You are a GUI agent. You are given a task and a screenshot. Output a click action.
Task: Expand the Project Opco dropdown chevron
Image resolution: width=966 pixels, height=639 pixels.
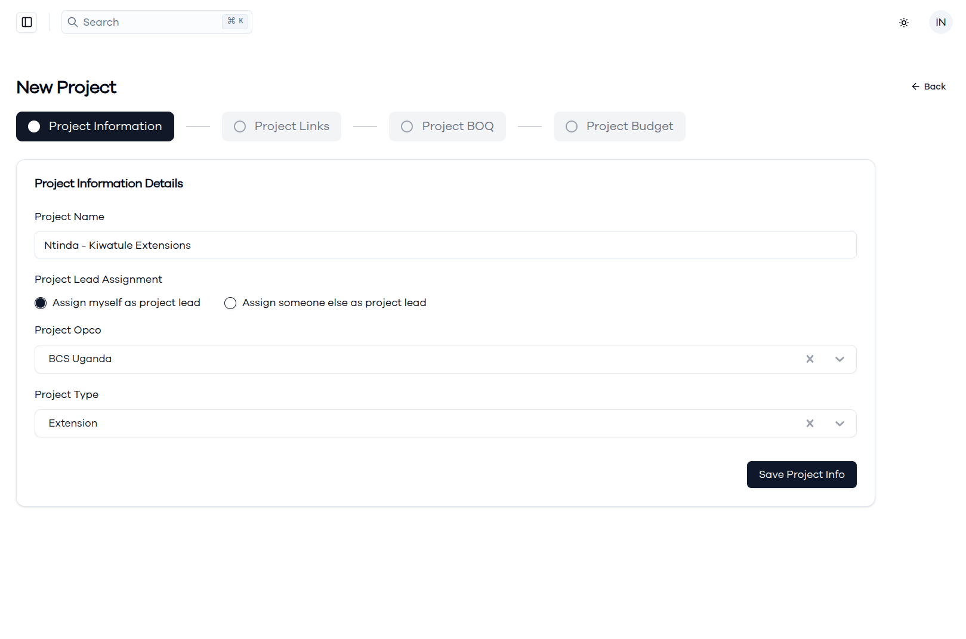(x=840, y=359)
